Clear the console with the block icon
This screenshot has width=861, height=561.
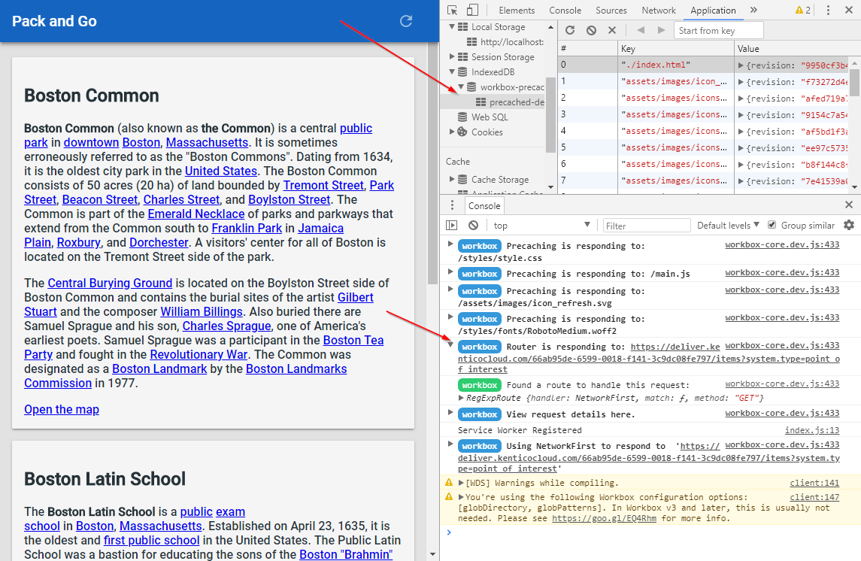[x=473, y=226]
